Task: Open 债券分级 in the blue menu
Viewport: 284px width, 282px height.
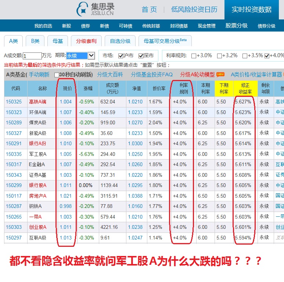Action: [266, 26]
